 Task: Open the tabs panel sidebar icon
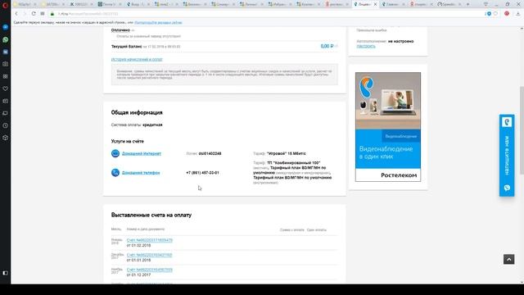click(x=6, y=113)
